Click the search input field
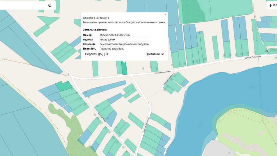 [x=23, y=5]
